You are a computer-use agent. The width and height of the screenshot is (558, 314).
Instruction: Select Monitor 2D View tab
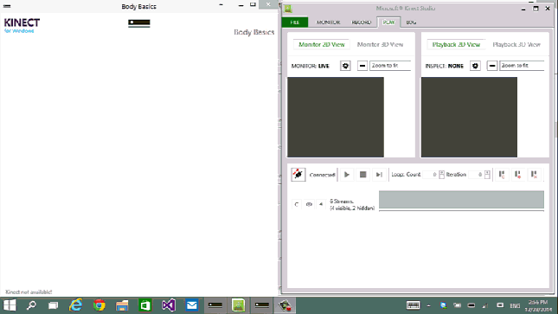click(321, 44)
